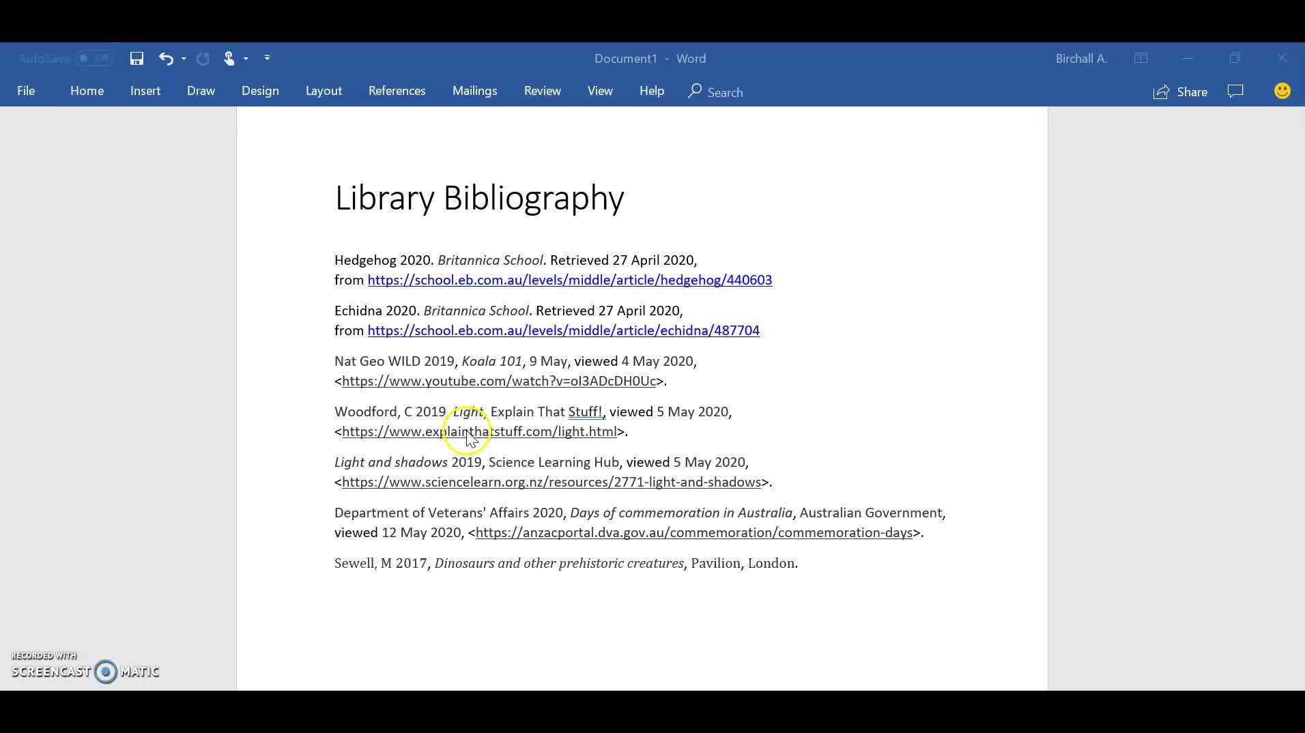This screenshot has height=733, width=1305.
Task: Click the Search magnifying glass icon
Action: click(x=695, y=91)
